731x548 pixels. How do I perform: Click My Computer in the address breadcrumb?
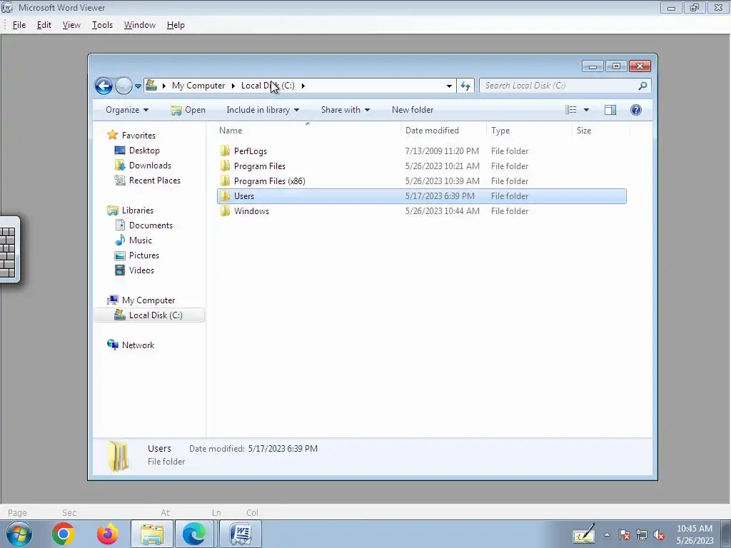click(198, 86)
